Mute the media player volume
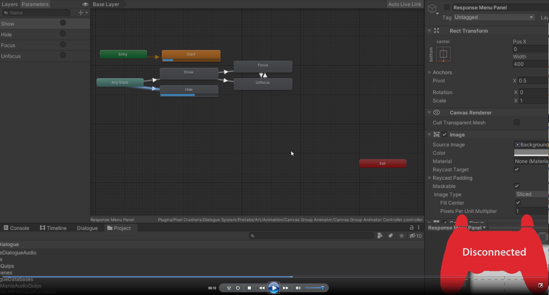Screen dimensions: 549x295 298,288
